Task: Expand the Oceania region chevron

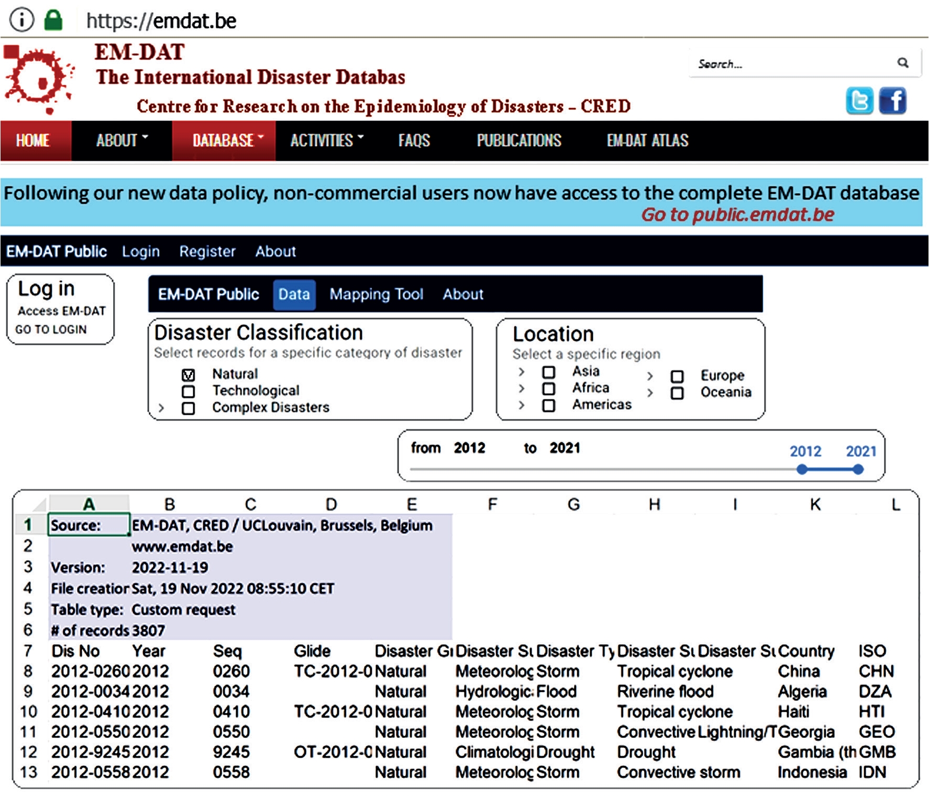Action: point(650,393)
